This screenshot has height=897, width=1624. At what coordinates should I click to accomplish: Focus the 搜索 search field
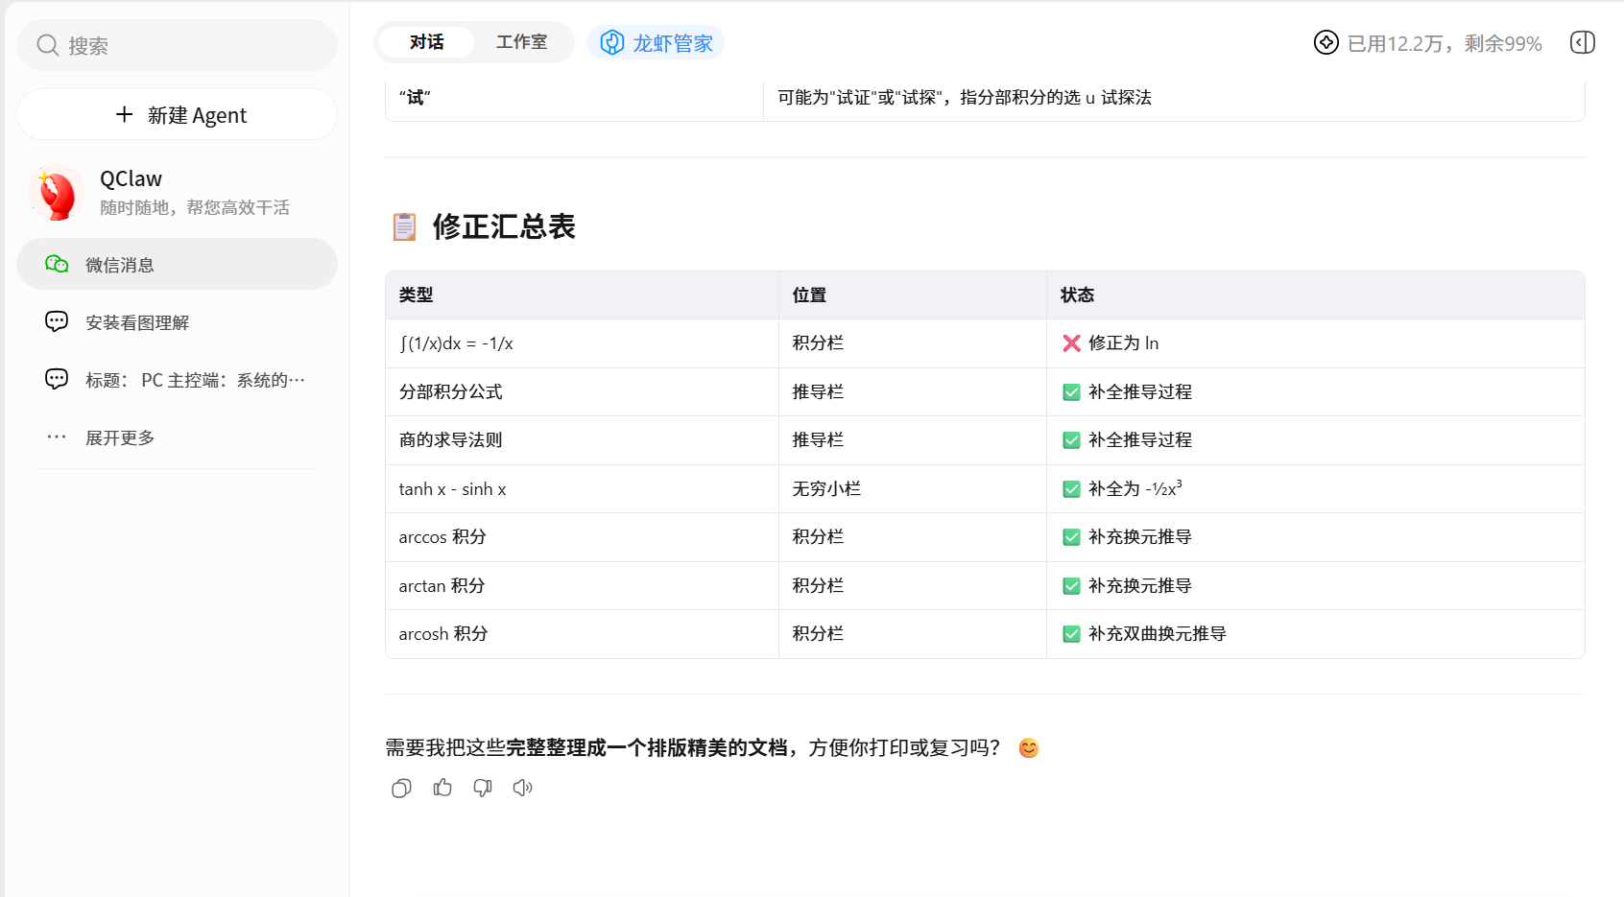pos(178,45)
